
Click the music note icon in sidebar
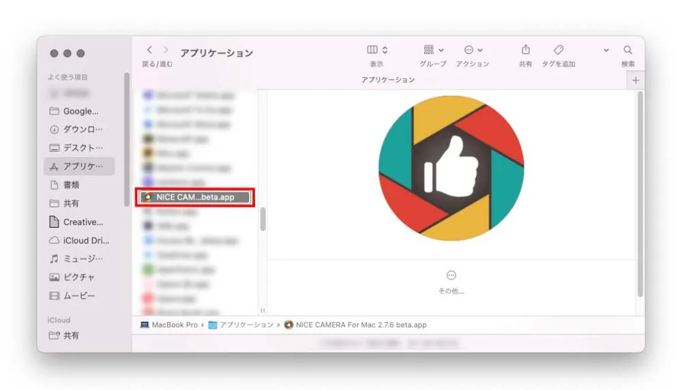pos(54,258)
